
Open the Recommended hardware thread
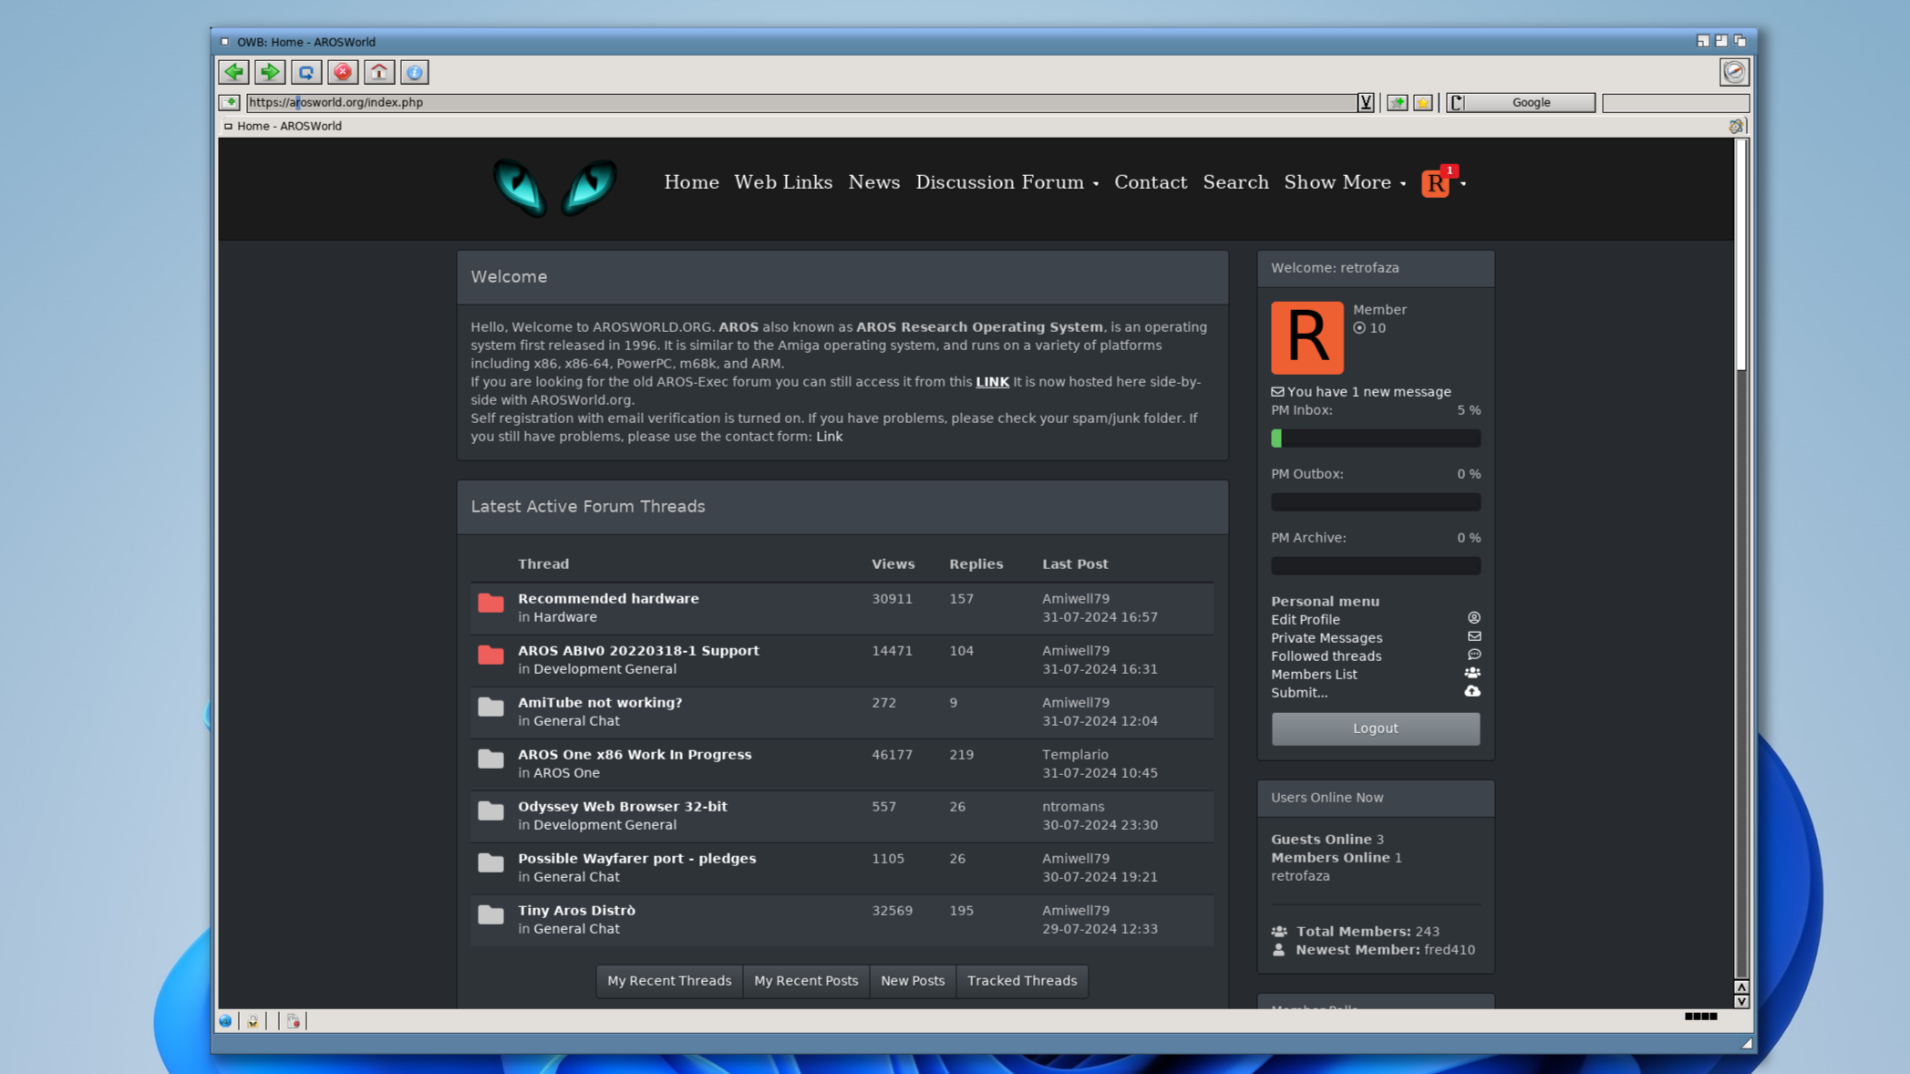click(608, 598)
